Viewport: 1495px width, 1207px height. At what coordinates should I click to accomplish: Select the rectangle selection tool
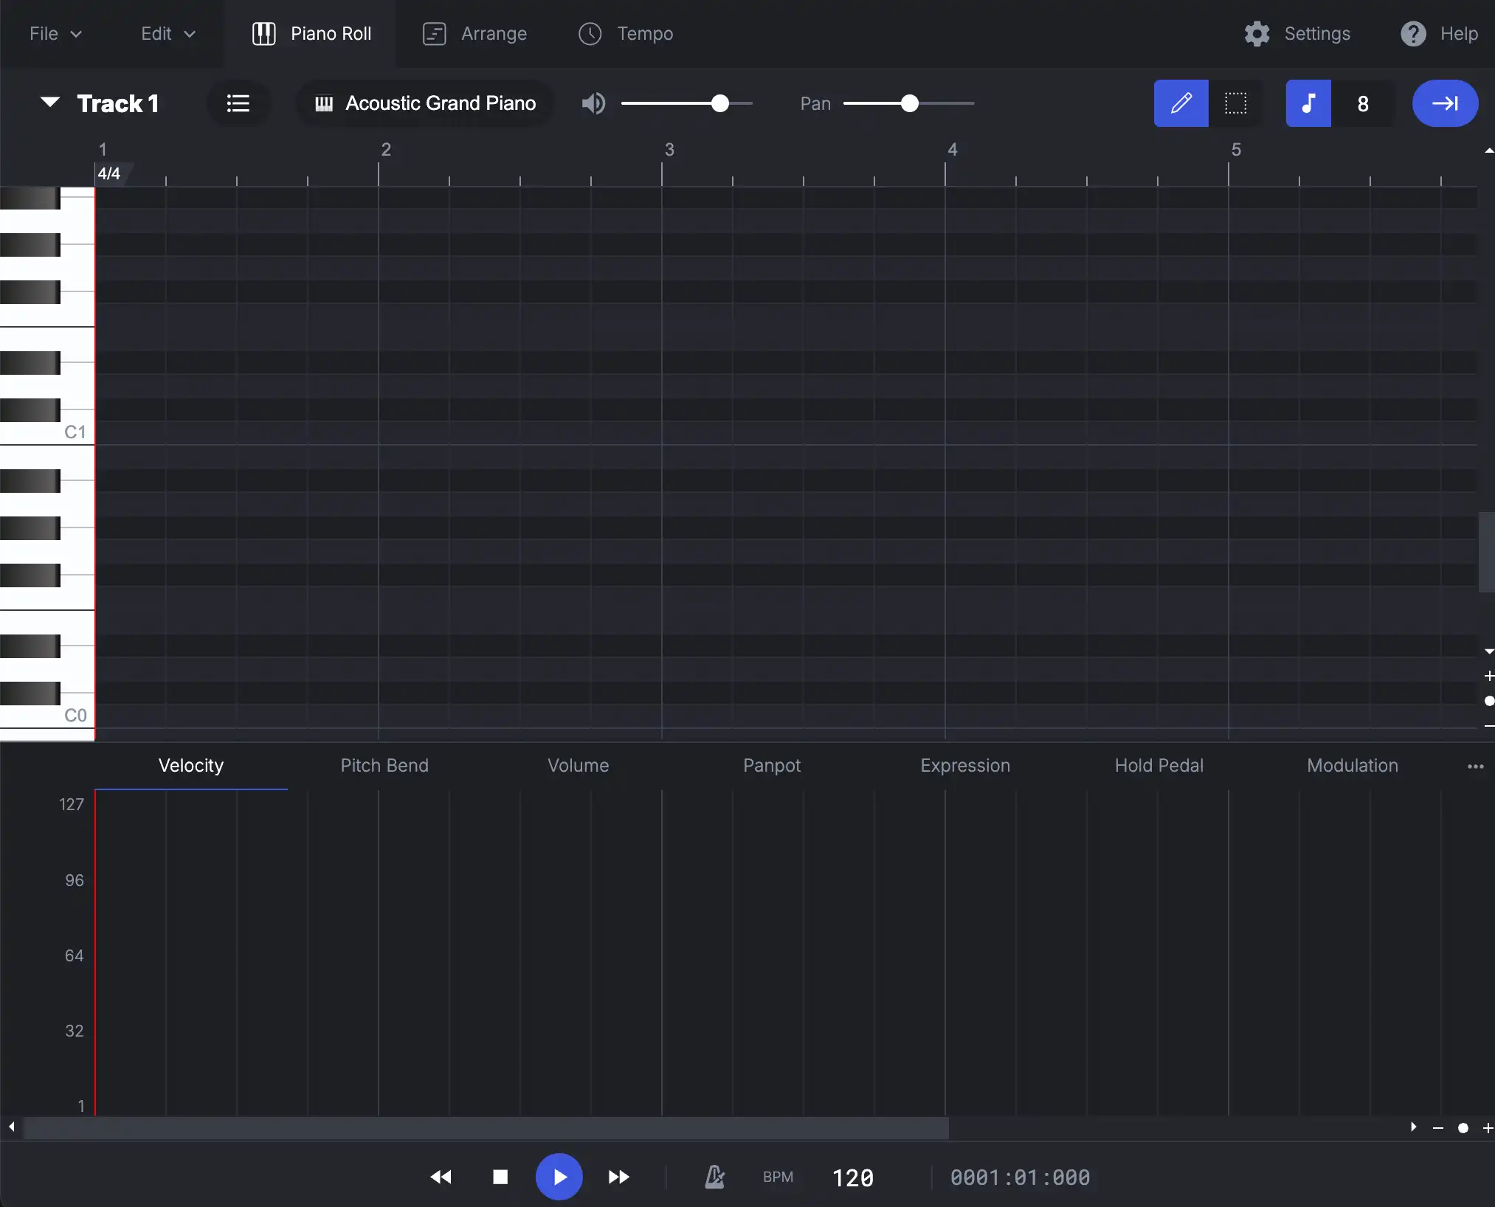1236,103
